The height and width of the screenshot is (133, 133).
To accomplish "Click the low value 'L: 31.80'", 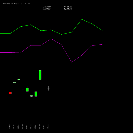I will pos(68,9).
